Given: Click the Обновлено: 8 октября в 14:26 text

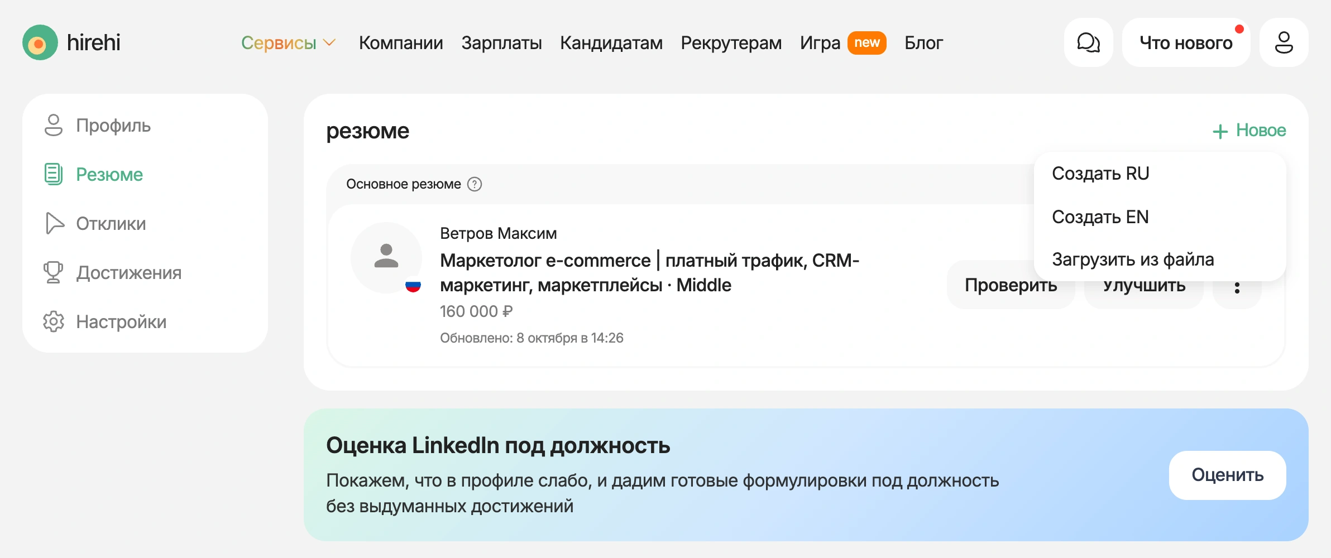Looking at the screenshot, I should (x=532, y=338).
